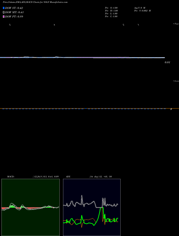Click the MACD parameters '(12,26,9) 0.5, 0.41, 0.09'

coord(46,177)
